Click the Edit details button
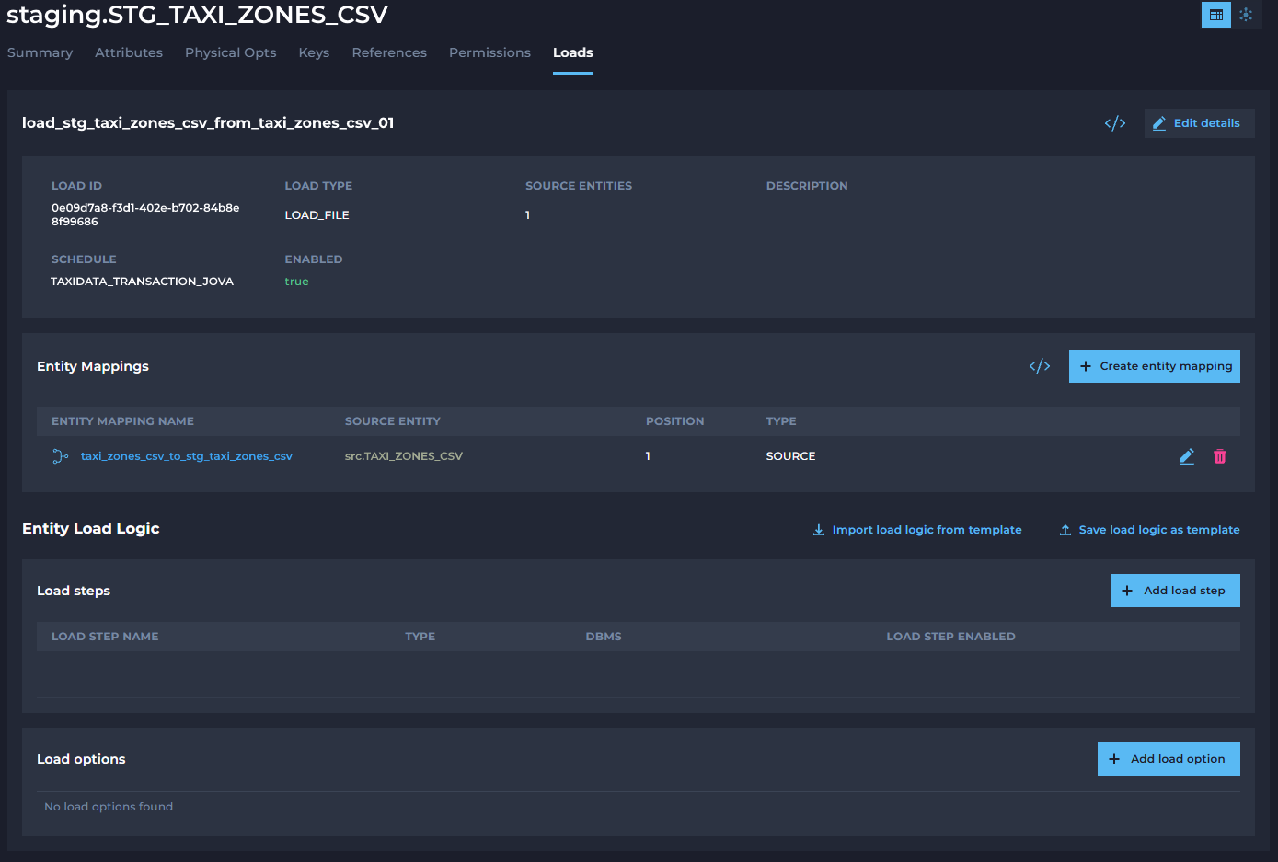1278x862 pixels. [1200, 123]
